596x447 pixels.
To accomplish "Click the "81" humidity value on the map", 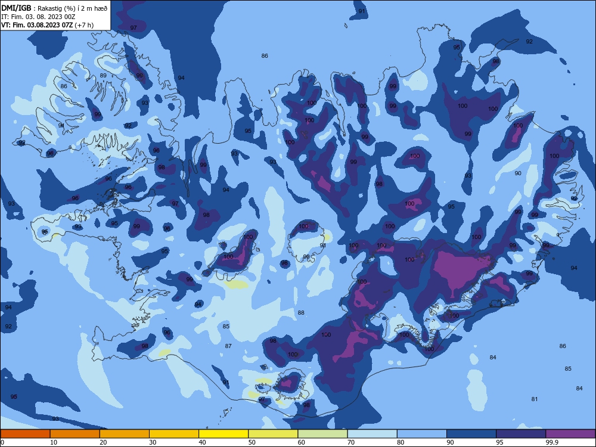I will click(535, 399).
